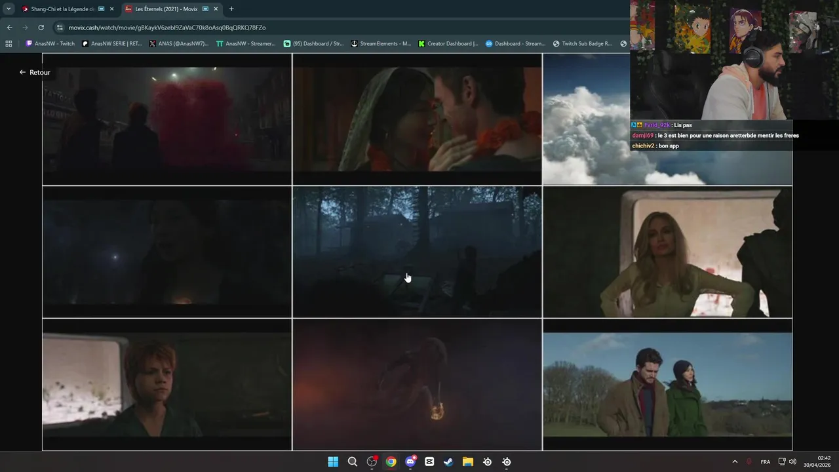Open Steam from the taskbar
This screenshot has width=839, height=472.
click(x=448, y=462)
